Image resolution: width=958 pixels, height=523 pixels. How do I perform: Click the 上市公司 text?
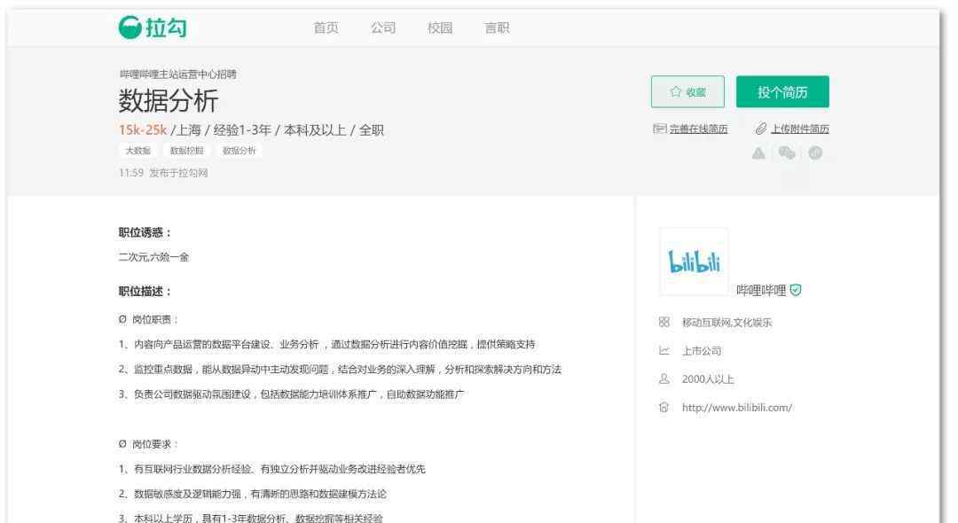(702, 351)
